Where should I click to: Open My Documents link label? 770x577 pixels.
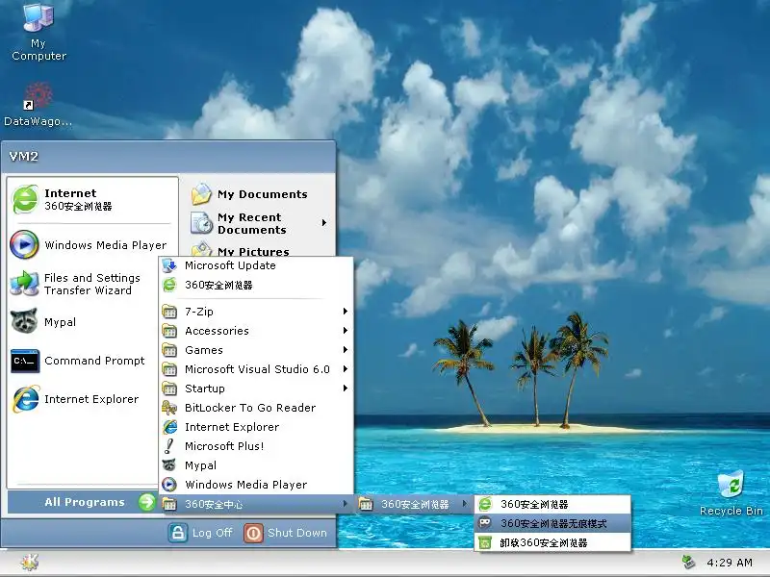pos(262,194)
